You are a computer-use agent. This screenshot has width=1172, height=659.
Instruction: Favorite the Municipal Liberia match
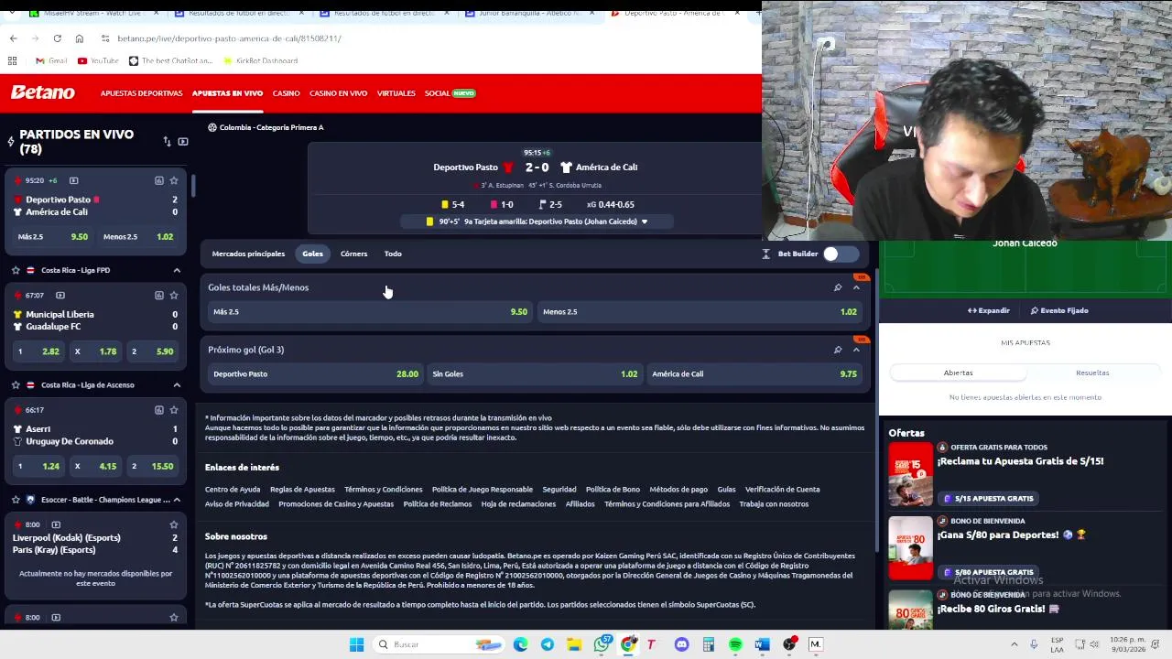(x=174, y=295)
